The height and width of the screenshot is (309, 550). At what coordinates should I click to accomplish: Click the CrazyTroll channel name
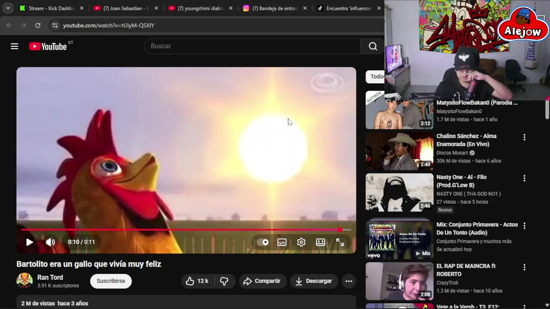coord(447,283)
